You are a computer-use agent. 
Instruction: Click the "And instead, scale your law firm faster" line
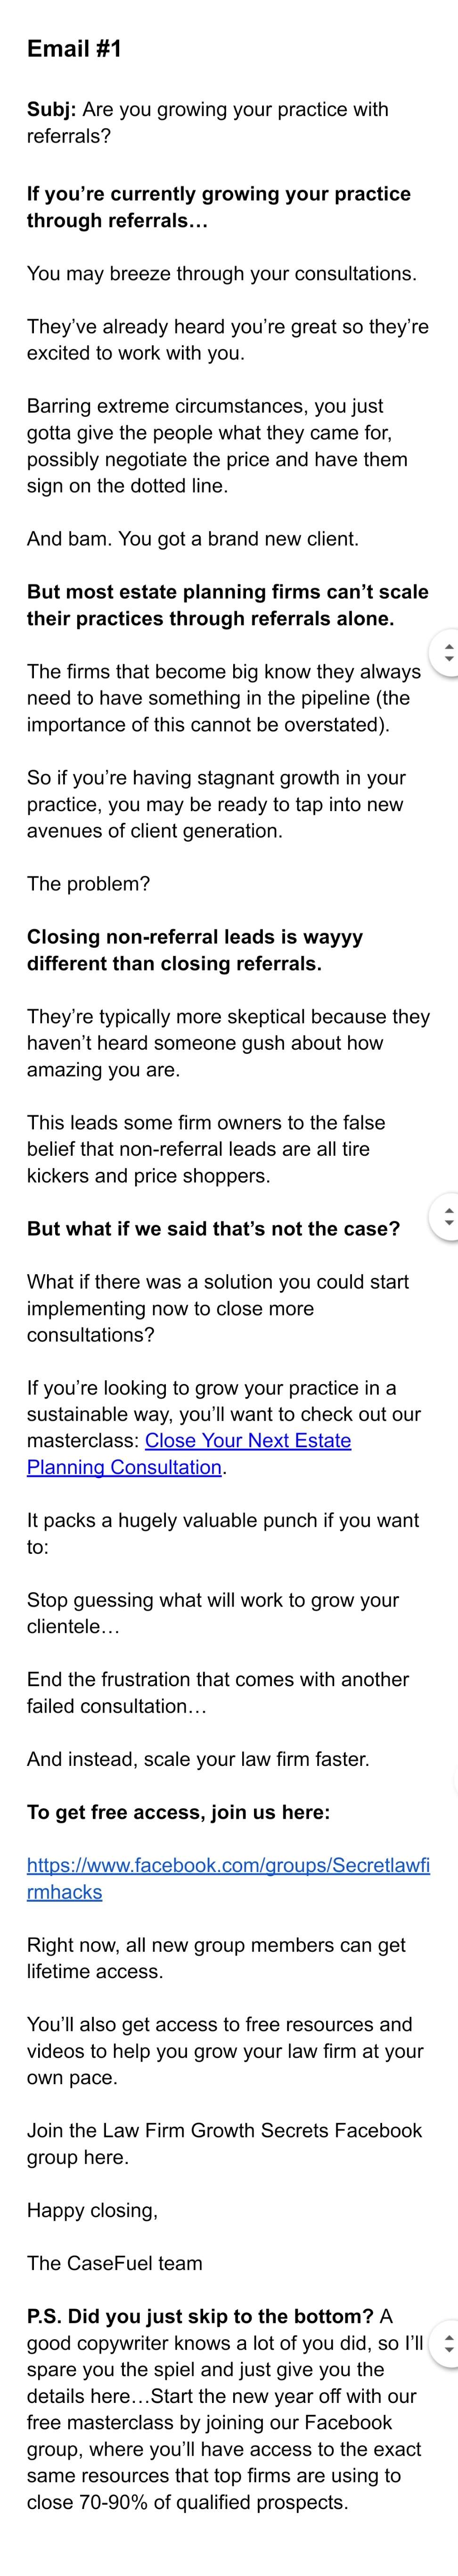pos(198,1759)
